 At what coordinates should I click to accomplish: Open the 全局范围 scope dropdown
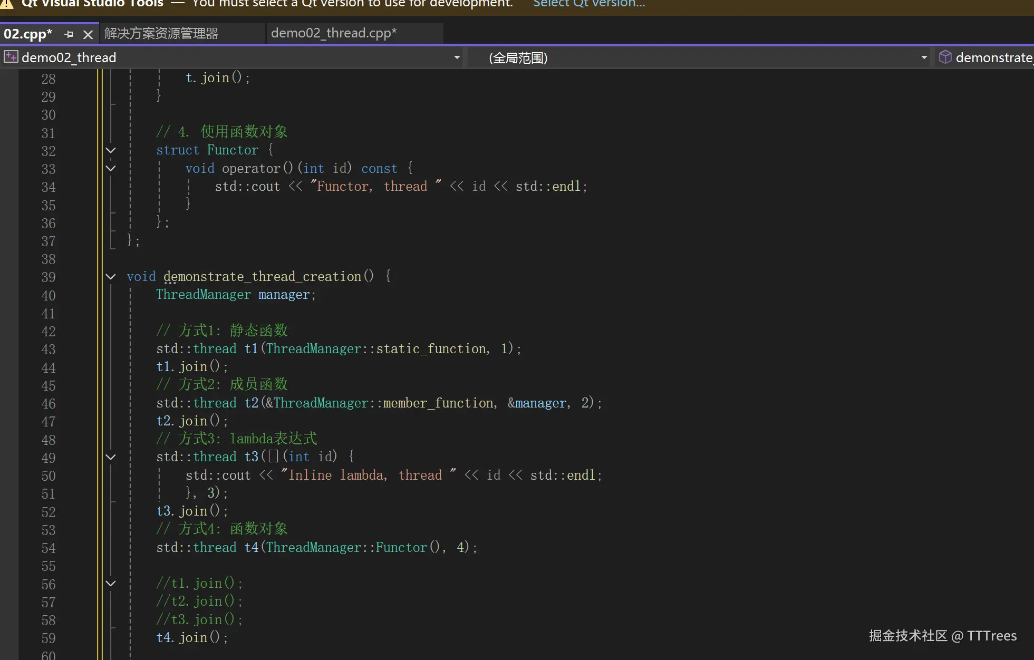(924, 57)
